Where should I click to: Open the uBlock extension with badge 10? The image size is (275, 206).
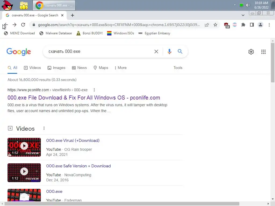[x=227, y=25]
